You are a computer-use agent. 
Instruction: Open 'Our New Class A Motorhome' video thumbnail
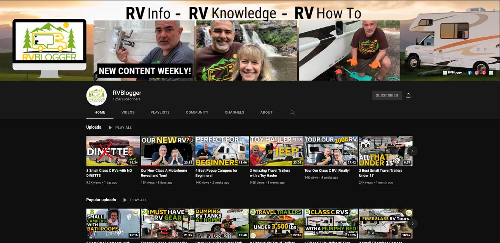167,151
